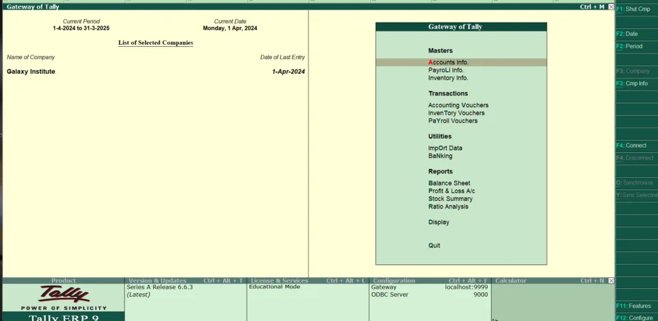Select Accounting Vouchers

pos(458,105)
